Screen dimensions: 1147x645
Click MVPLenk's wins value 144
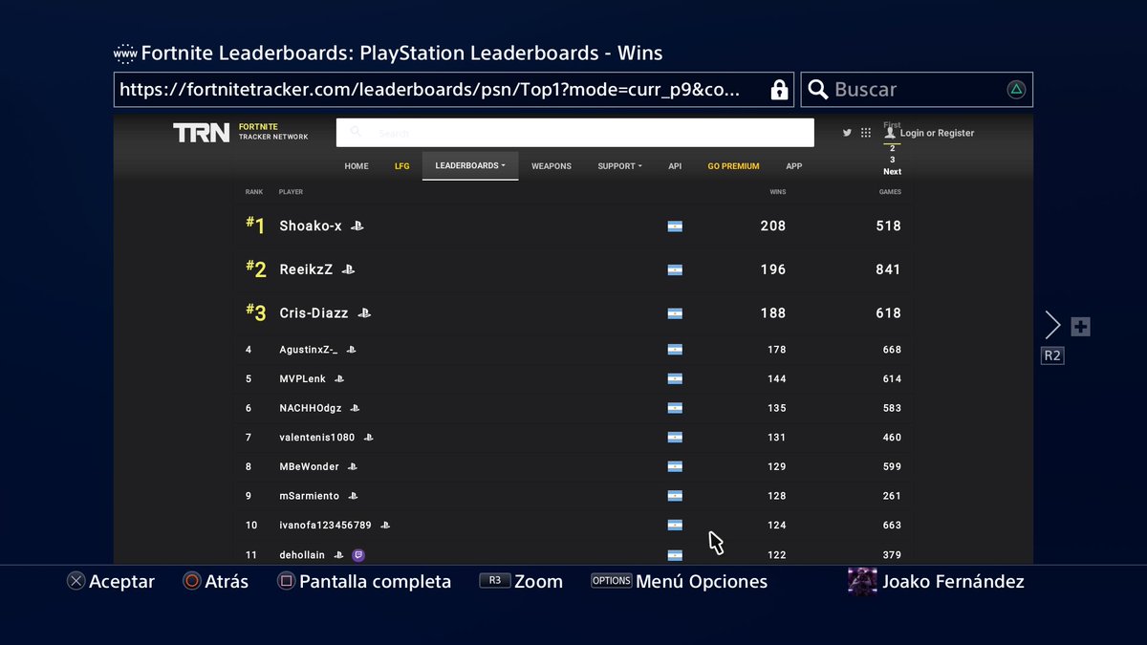click(x=777, y=379)
